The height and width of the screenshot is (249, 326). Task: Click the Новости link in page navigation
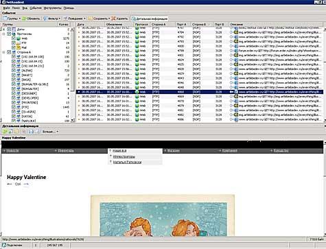[x=12, y=150]
